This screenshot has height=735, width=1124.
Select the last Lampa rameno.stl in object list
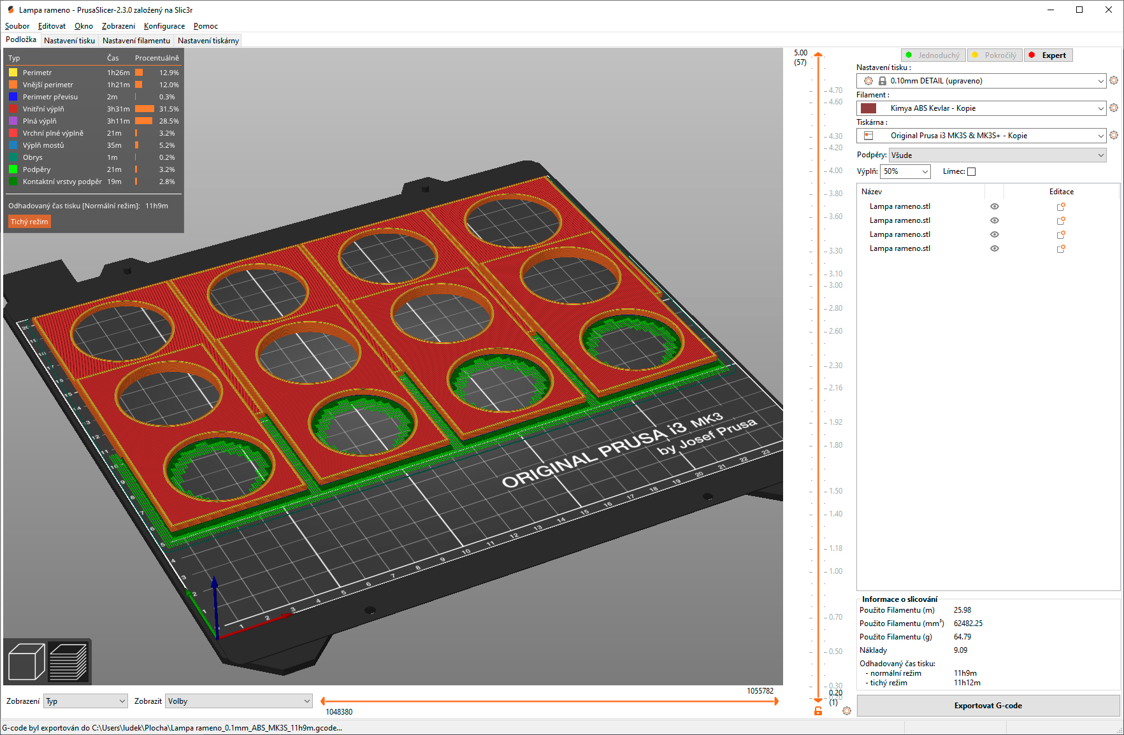[x=900, y=249]
